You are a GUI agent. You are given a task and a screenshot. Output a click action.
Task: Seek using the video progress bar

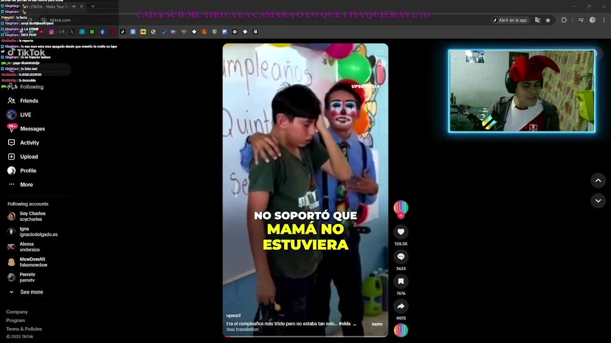tap(305, 336)
